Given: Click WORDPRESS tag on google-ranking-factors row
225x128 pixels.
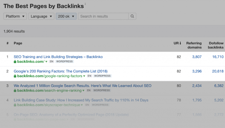Looking at the screenshot, I should coord(102,76).
